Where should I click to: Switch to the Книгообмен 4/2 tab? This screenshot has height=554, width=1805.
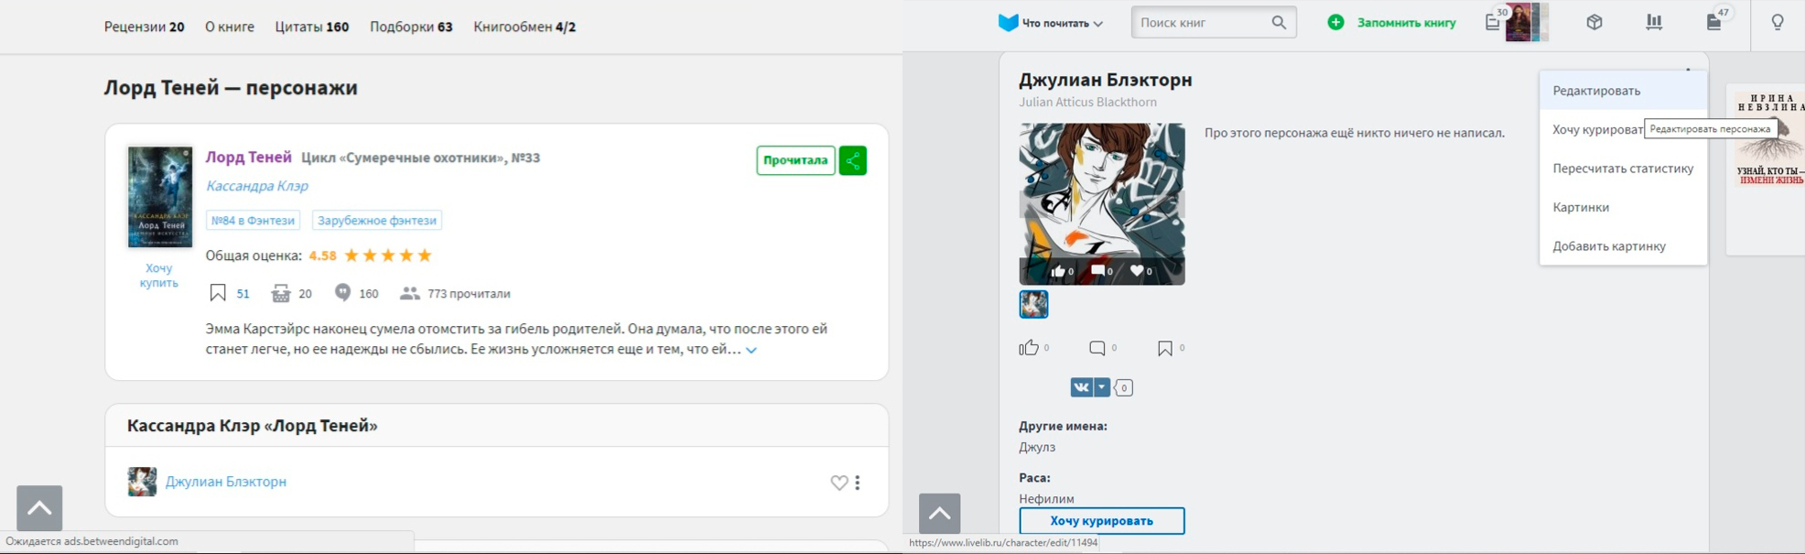[524, 27]
